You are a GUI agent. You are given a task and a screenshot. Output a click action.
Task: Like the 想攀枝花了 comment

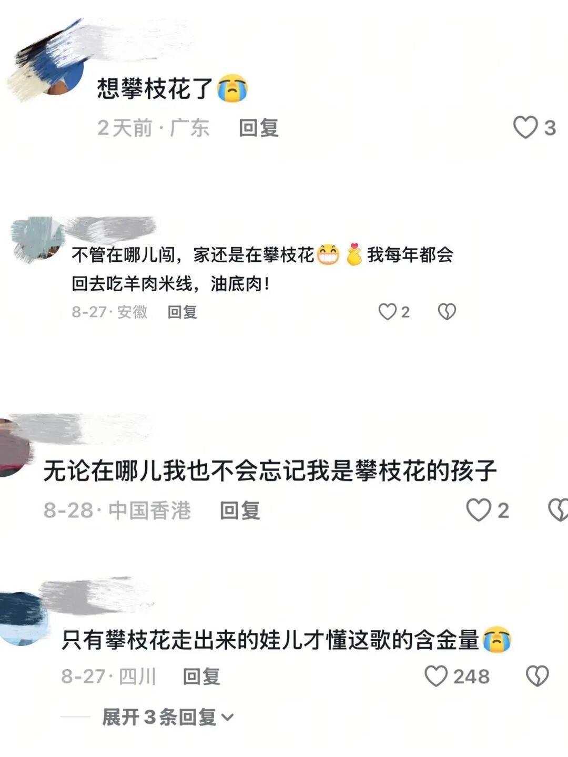(525, 127)
